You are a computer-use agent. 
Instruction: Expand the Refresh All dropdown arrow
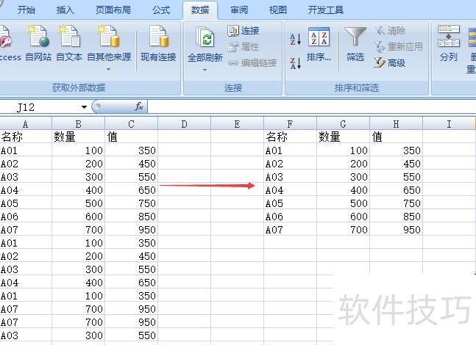(205, 70)
